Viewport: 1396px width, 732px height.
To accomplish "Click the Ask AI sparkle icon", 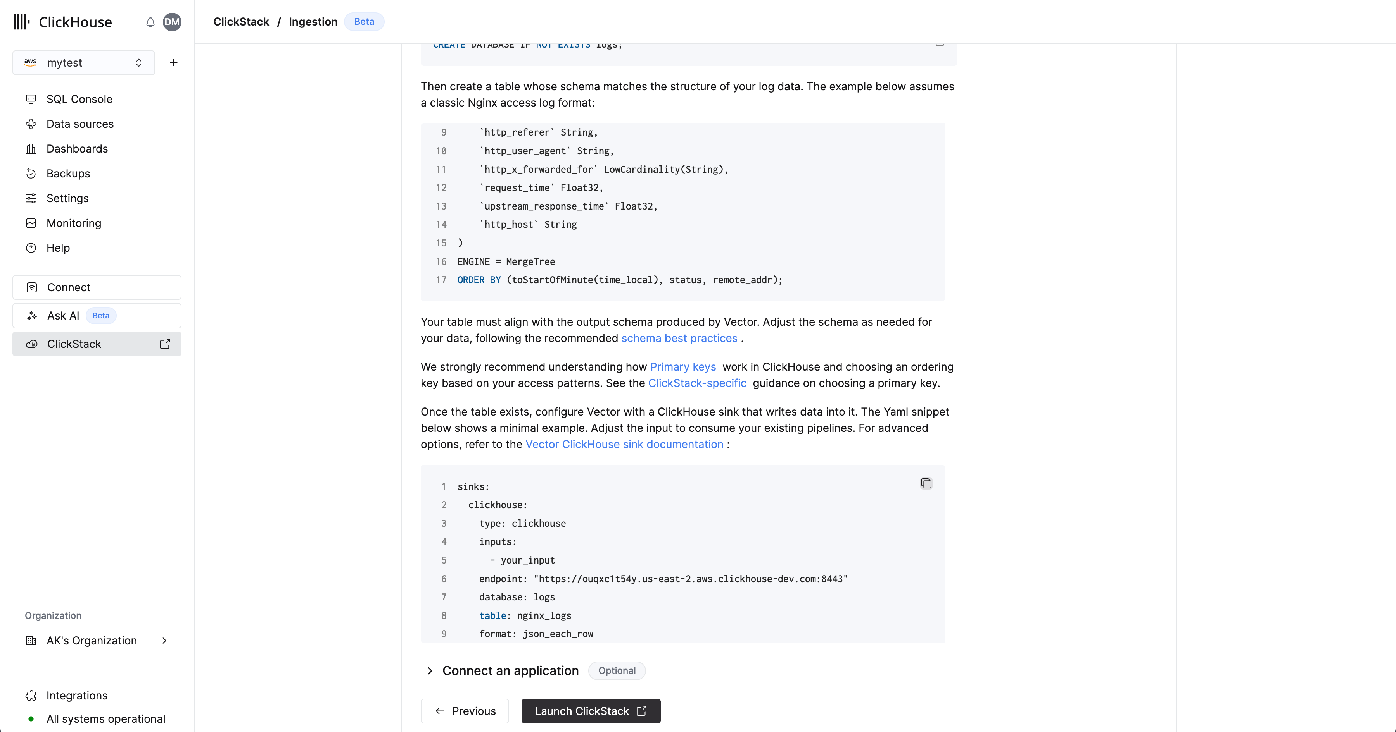I will tap(32, 316).
